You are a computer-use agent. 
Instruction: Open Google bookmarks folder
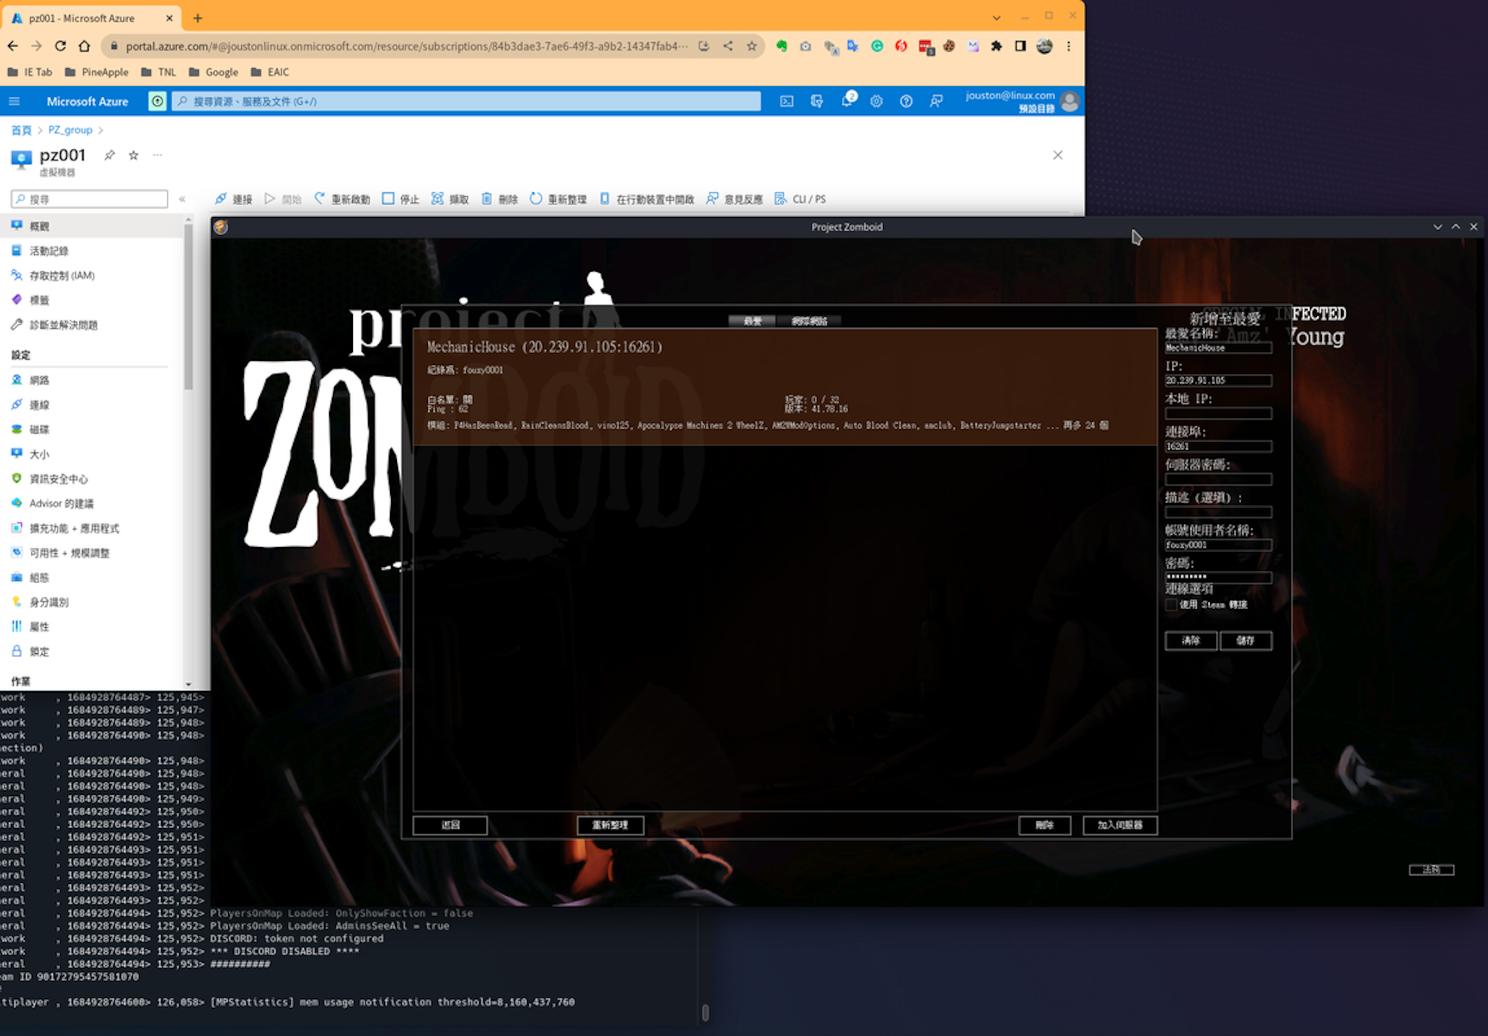(213, 72)
